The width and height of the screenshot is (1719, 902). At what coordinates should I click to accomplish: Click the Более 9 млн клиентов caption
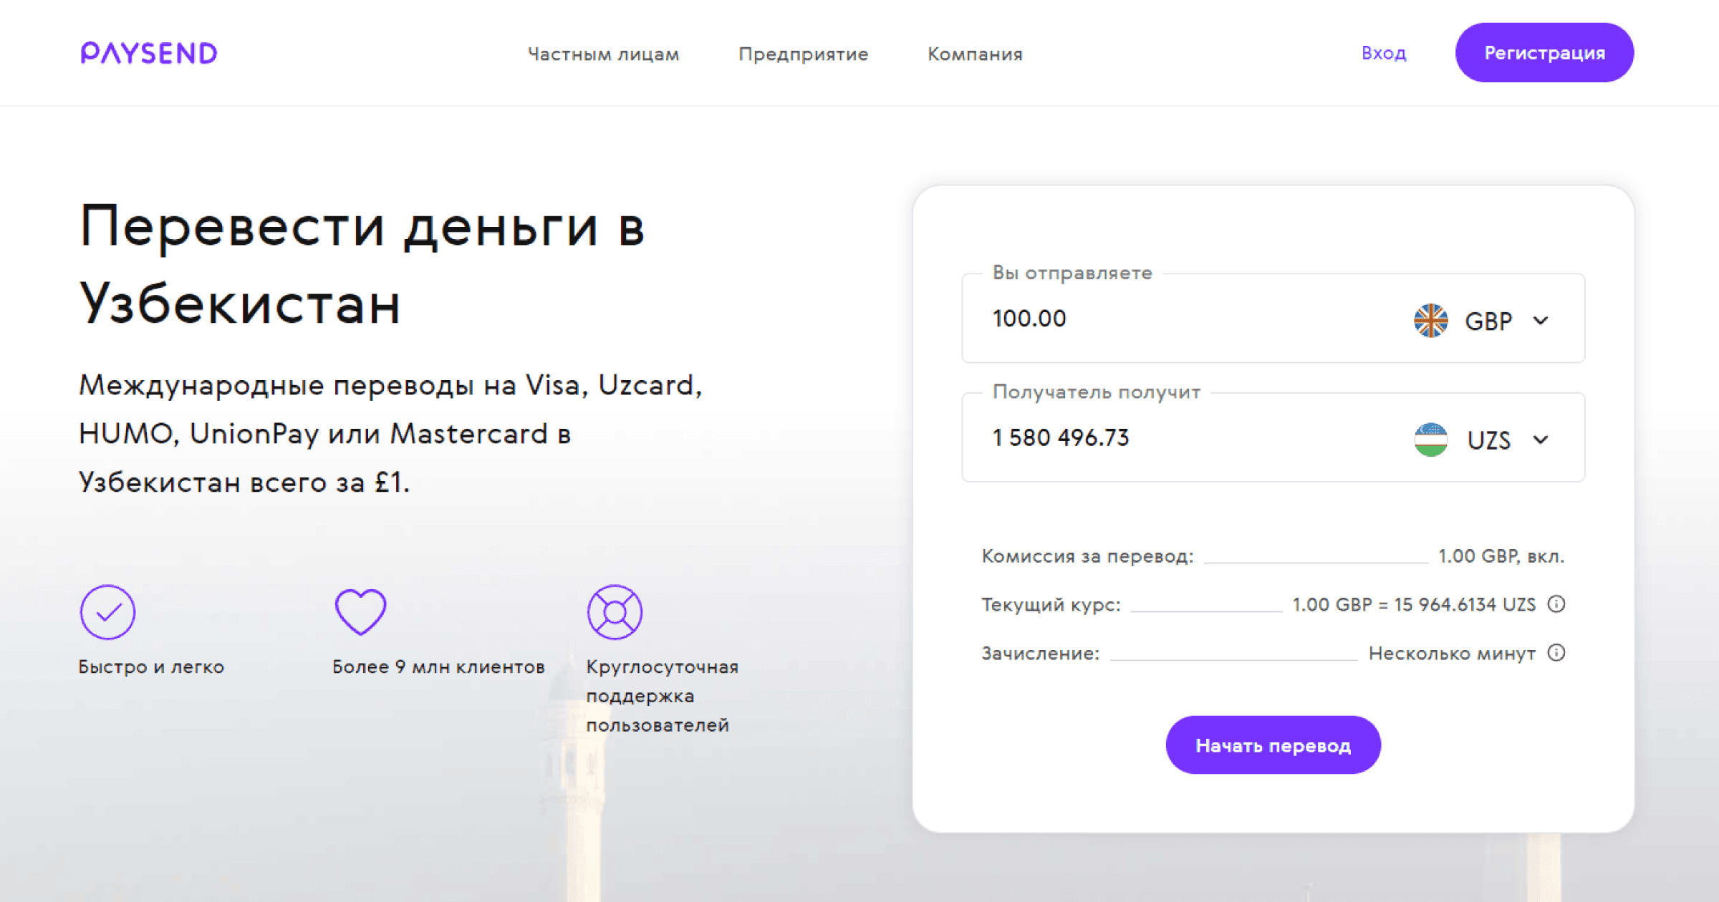coord(438,667)
